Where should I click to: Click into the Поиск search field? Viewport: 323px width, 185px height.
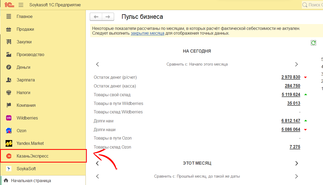click(312, 5)
